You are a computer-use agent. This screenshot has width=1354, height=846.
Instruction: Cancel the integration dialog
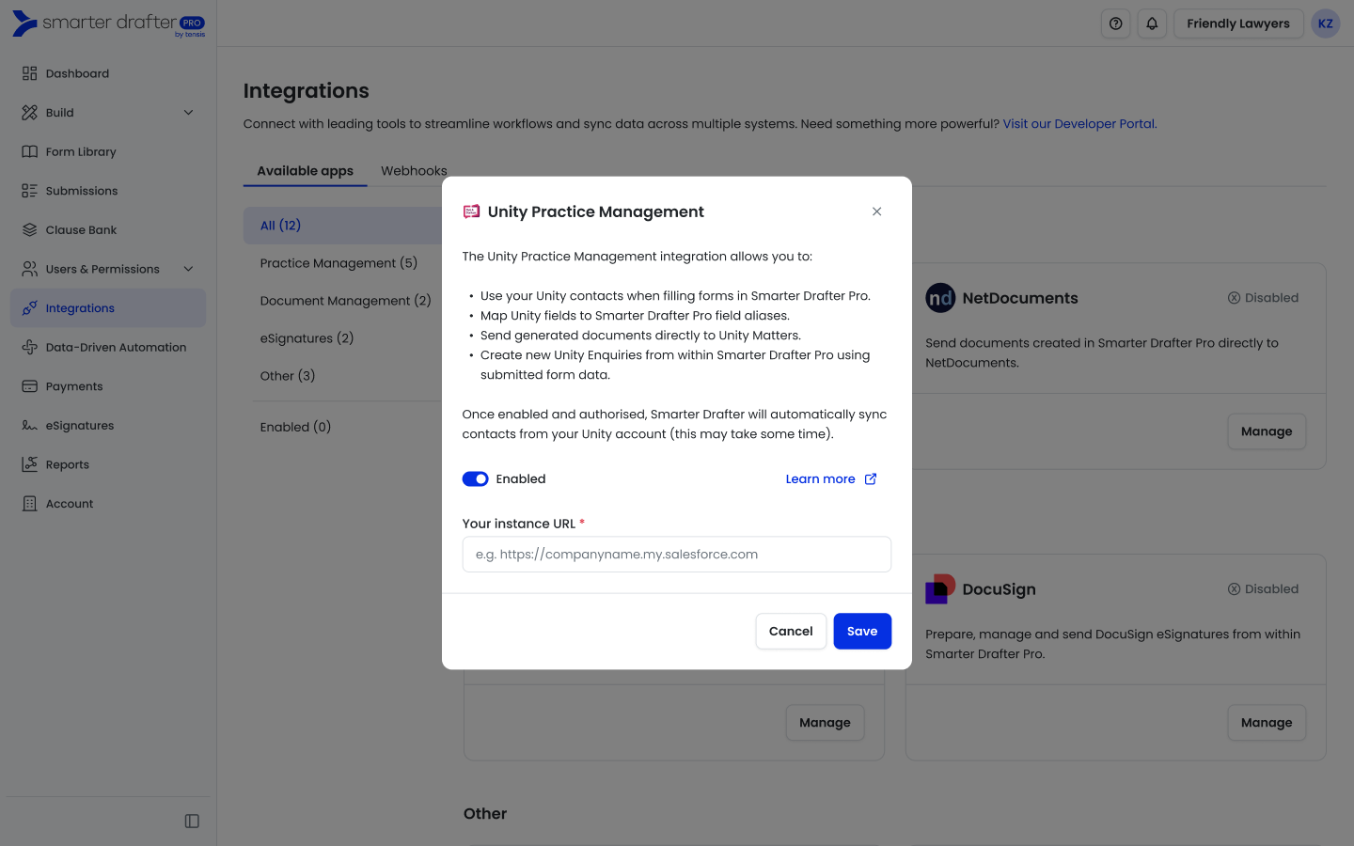click(x=790, y=632)
